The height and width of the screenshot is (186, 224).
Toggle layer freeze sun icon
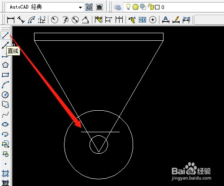click(135, 7)
